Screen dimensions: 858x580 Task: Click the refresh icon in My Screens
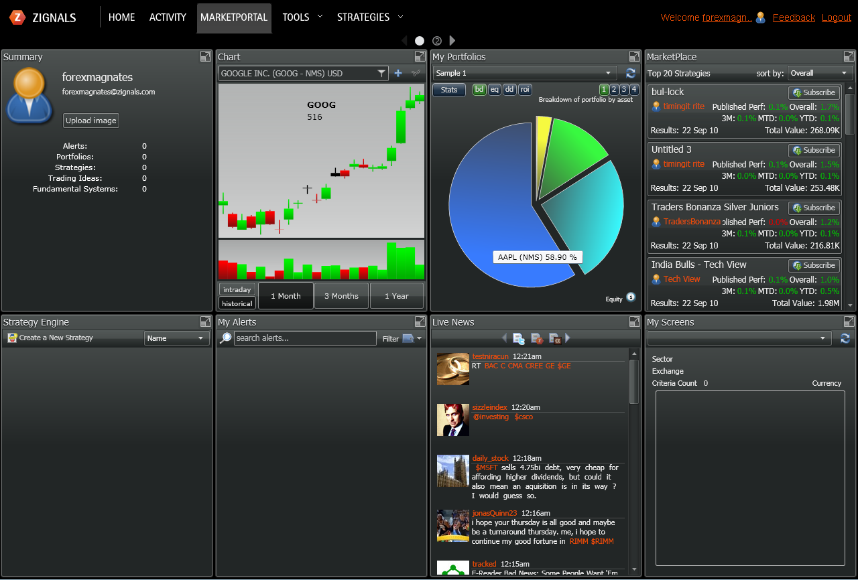pyautogui.click(x=845, y=338)
